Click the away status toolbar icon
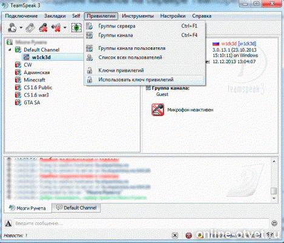This screenshot has height=243, width=284. [x=12, y=27]
